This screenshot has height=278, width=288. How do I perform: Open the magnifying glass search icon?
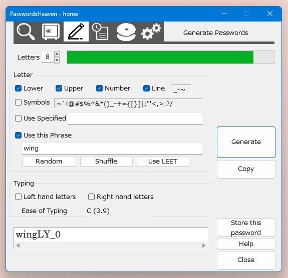(26, 31)
